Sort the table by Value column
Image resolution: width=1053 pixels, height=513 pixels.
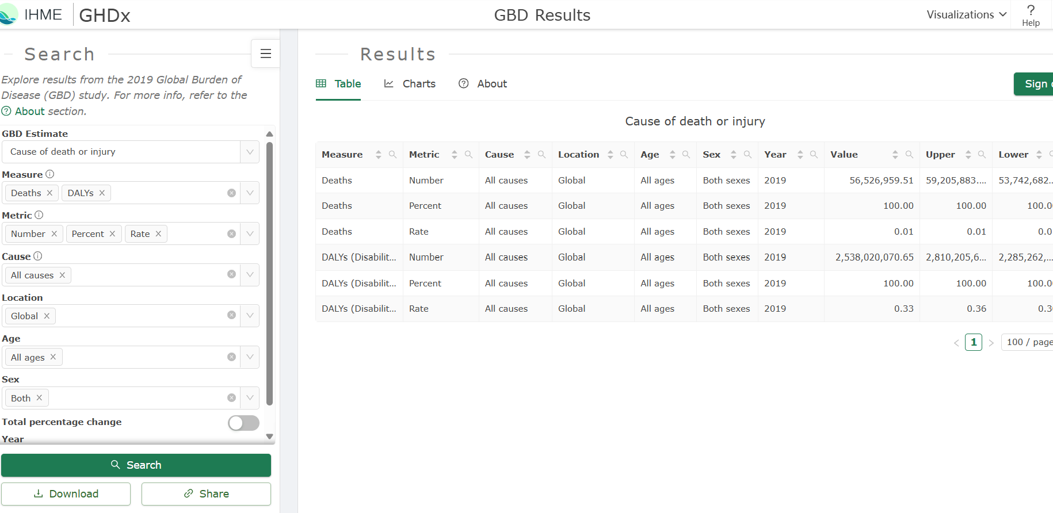point(895,155)
